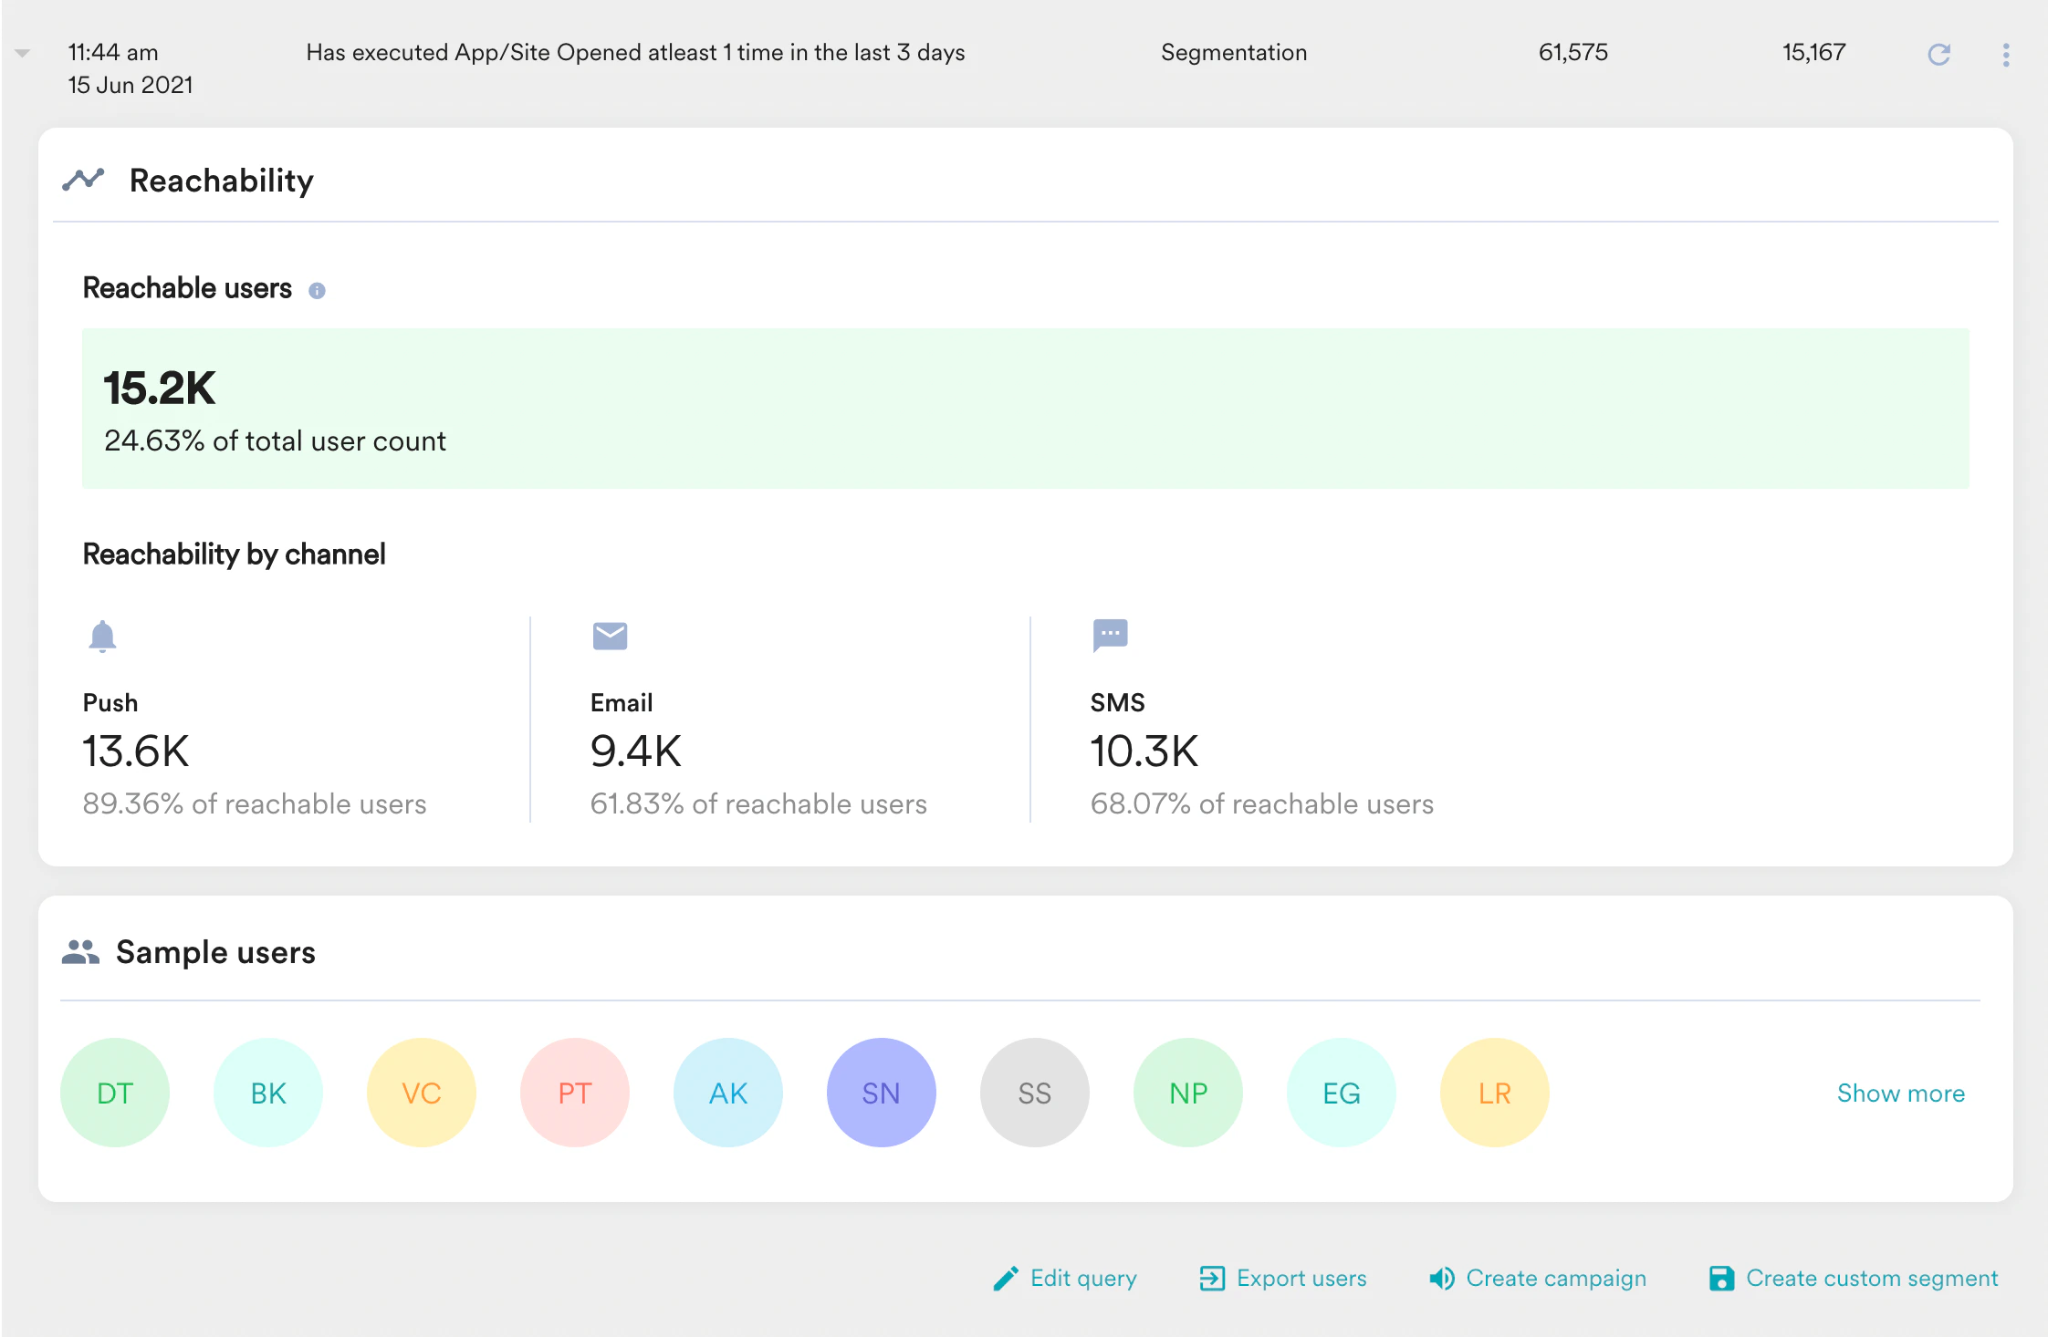The width and height of the screenshot is (2048, 1337).
Task: Collapse the query row with arrow
Action: click(x=23, y=53)
